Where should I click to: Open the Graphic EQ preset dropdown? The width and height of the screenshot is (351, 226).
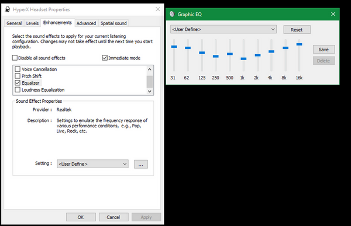(x=223, y=29)
